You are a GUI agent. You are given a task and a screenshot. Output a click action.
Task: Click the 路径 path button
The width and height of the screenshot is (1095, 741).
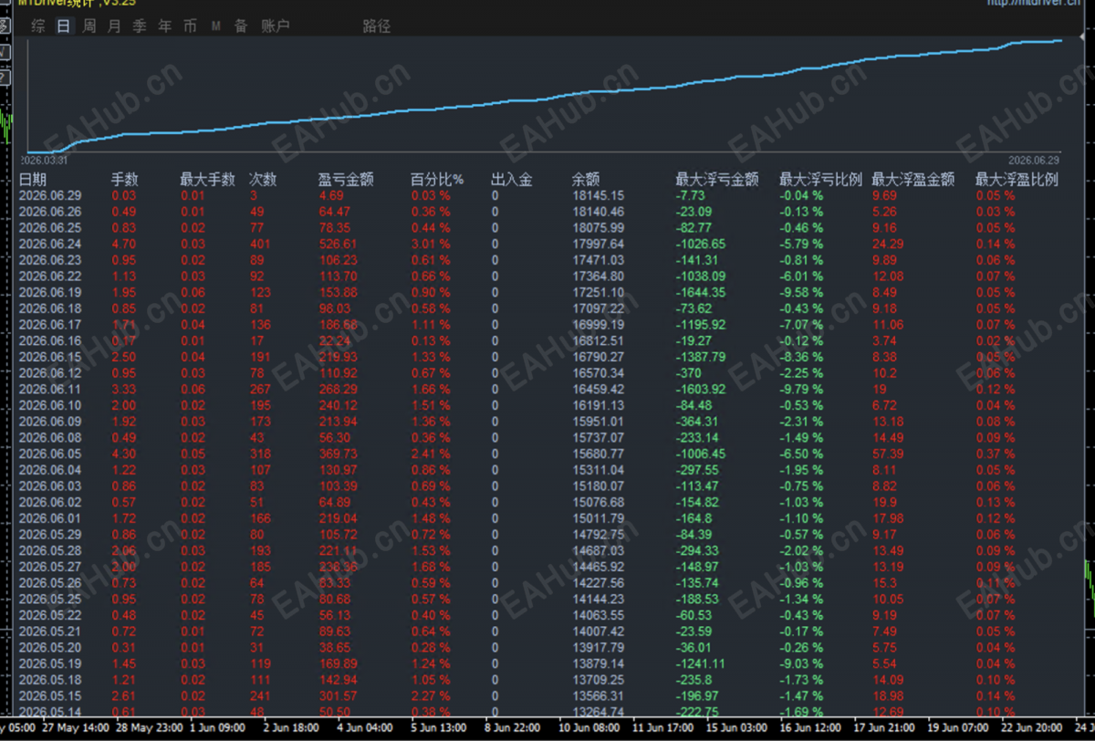[377, 26]
